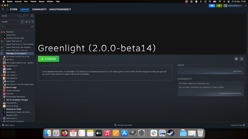
Task: Collapse the game list section arrow
Action: [x=22, y=22]
